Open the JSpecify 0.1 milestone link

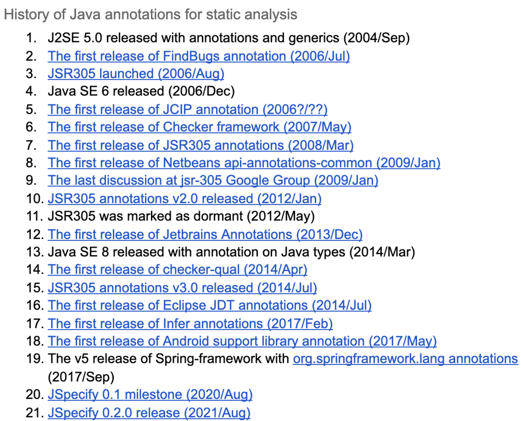coord(150,394)
